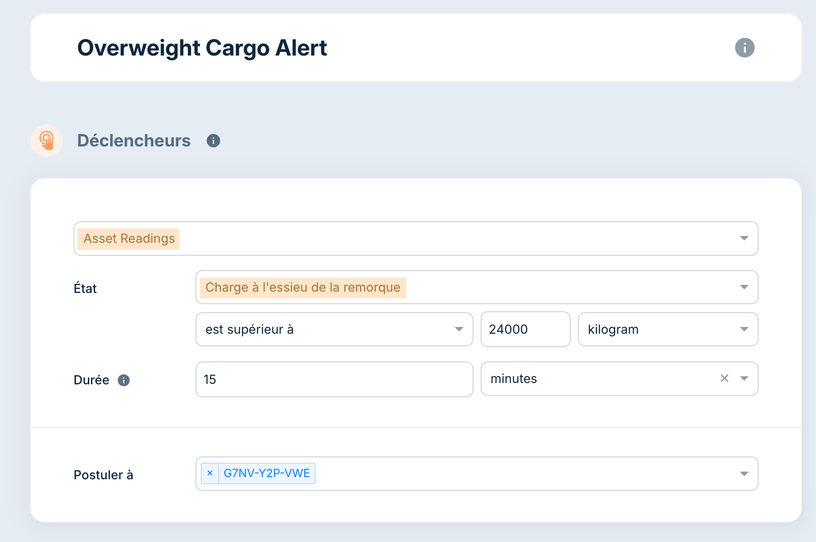Open the est supérieur à operator dropdown

point(459,329)
